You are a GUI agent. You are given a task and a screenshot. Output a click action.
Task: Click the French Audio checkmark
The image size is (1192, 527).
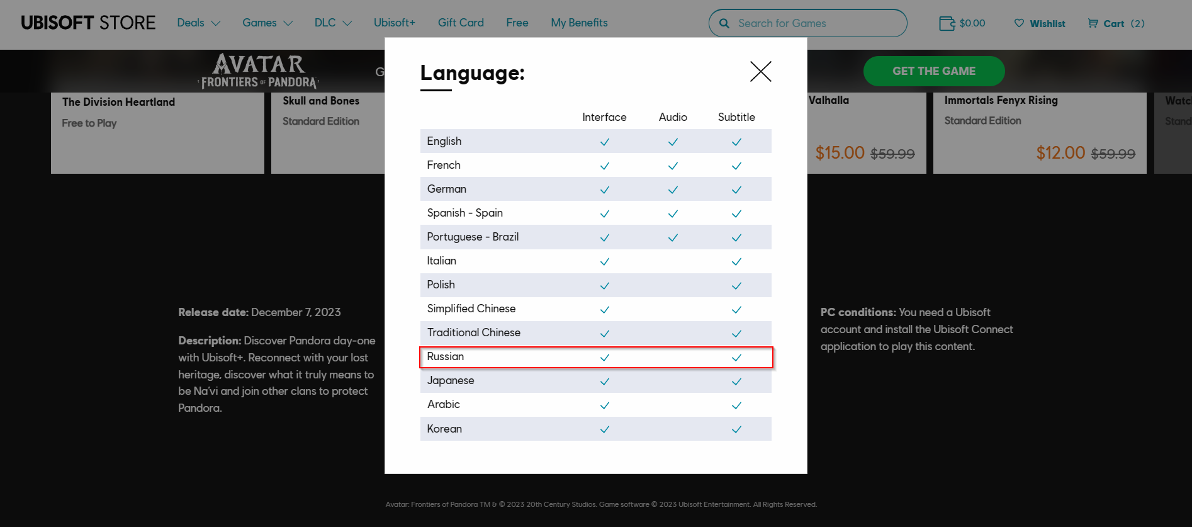coord(673,166)
